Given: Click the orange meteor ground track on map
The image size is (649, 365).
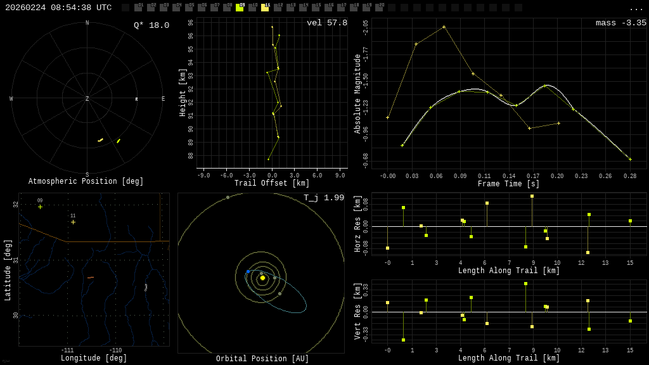Looking at the screenshot, I should [x=91, y=278].
